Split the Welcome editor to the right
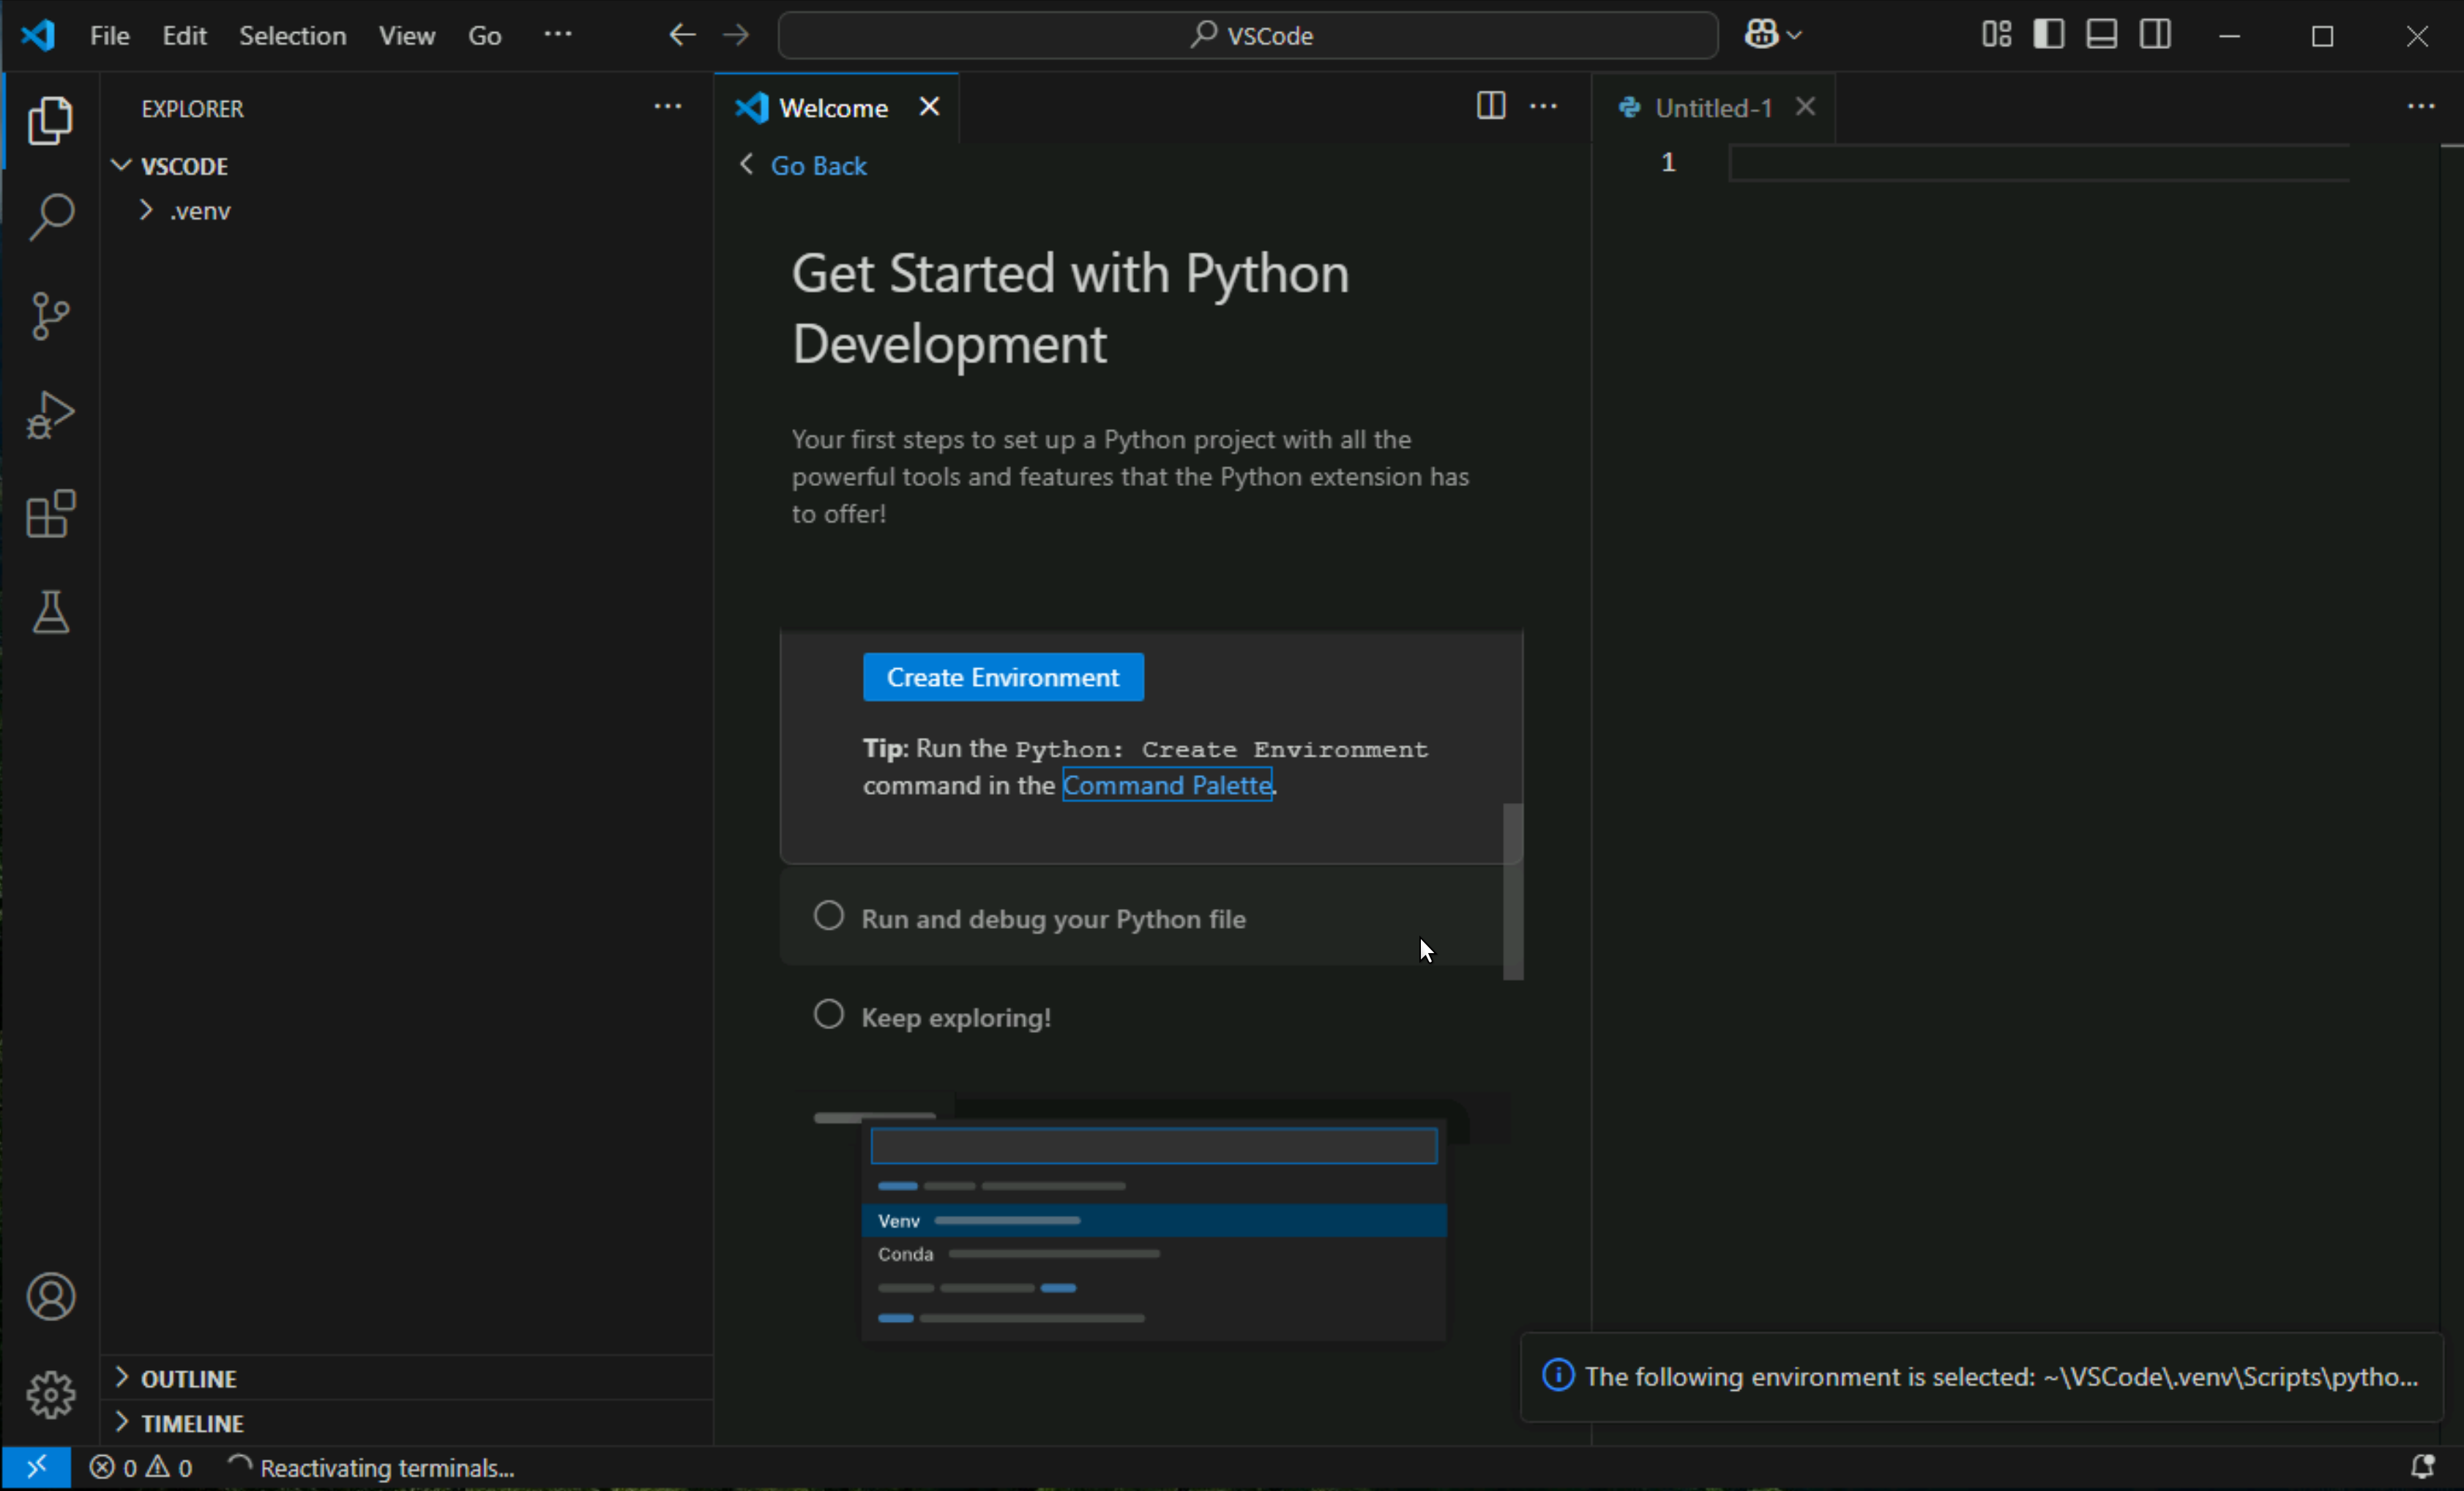 (x=1490, y=106)
